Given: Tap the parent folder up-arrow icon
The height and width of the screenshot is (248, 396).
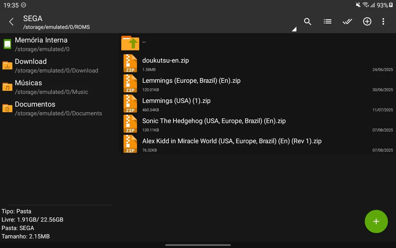Looking at the screenshot, I should point(130,43).
